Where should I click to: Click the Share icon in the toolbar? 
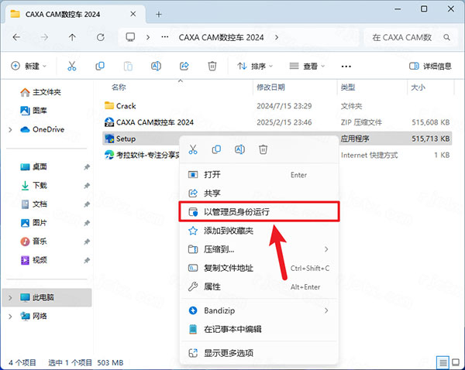pos(184,66)
